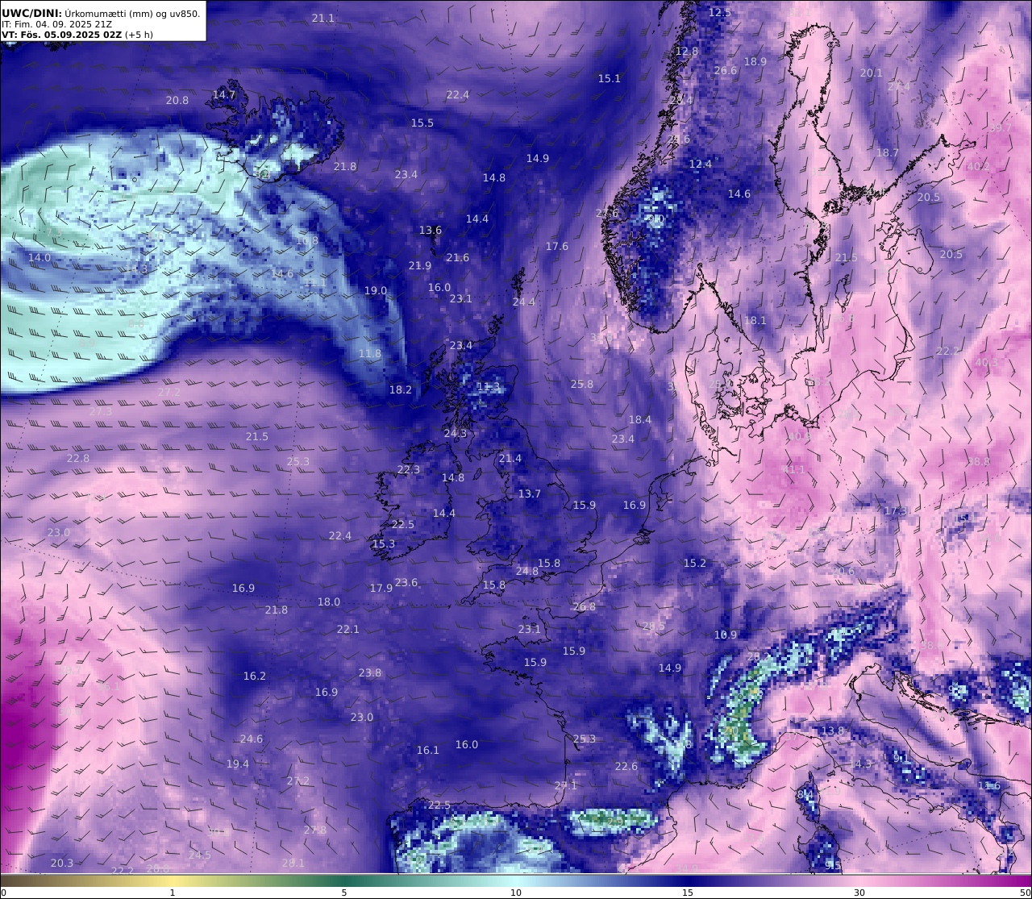This screenshot has height=899, width=1032.
Task: Click the 20.8 value on the map
Action: click(177, 100)
